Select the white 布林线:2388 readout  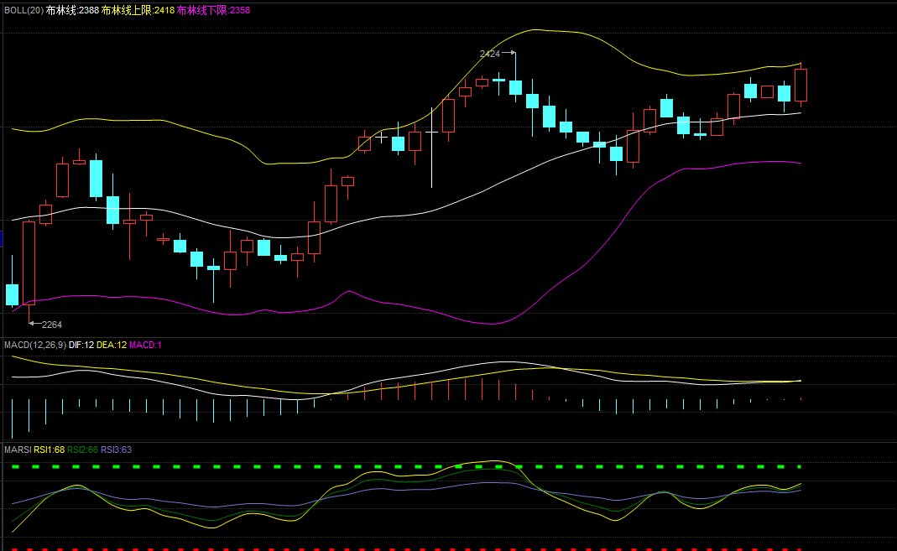point(72,10)
